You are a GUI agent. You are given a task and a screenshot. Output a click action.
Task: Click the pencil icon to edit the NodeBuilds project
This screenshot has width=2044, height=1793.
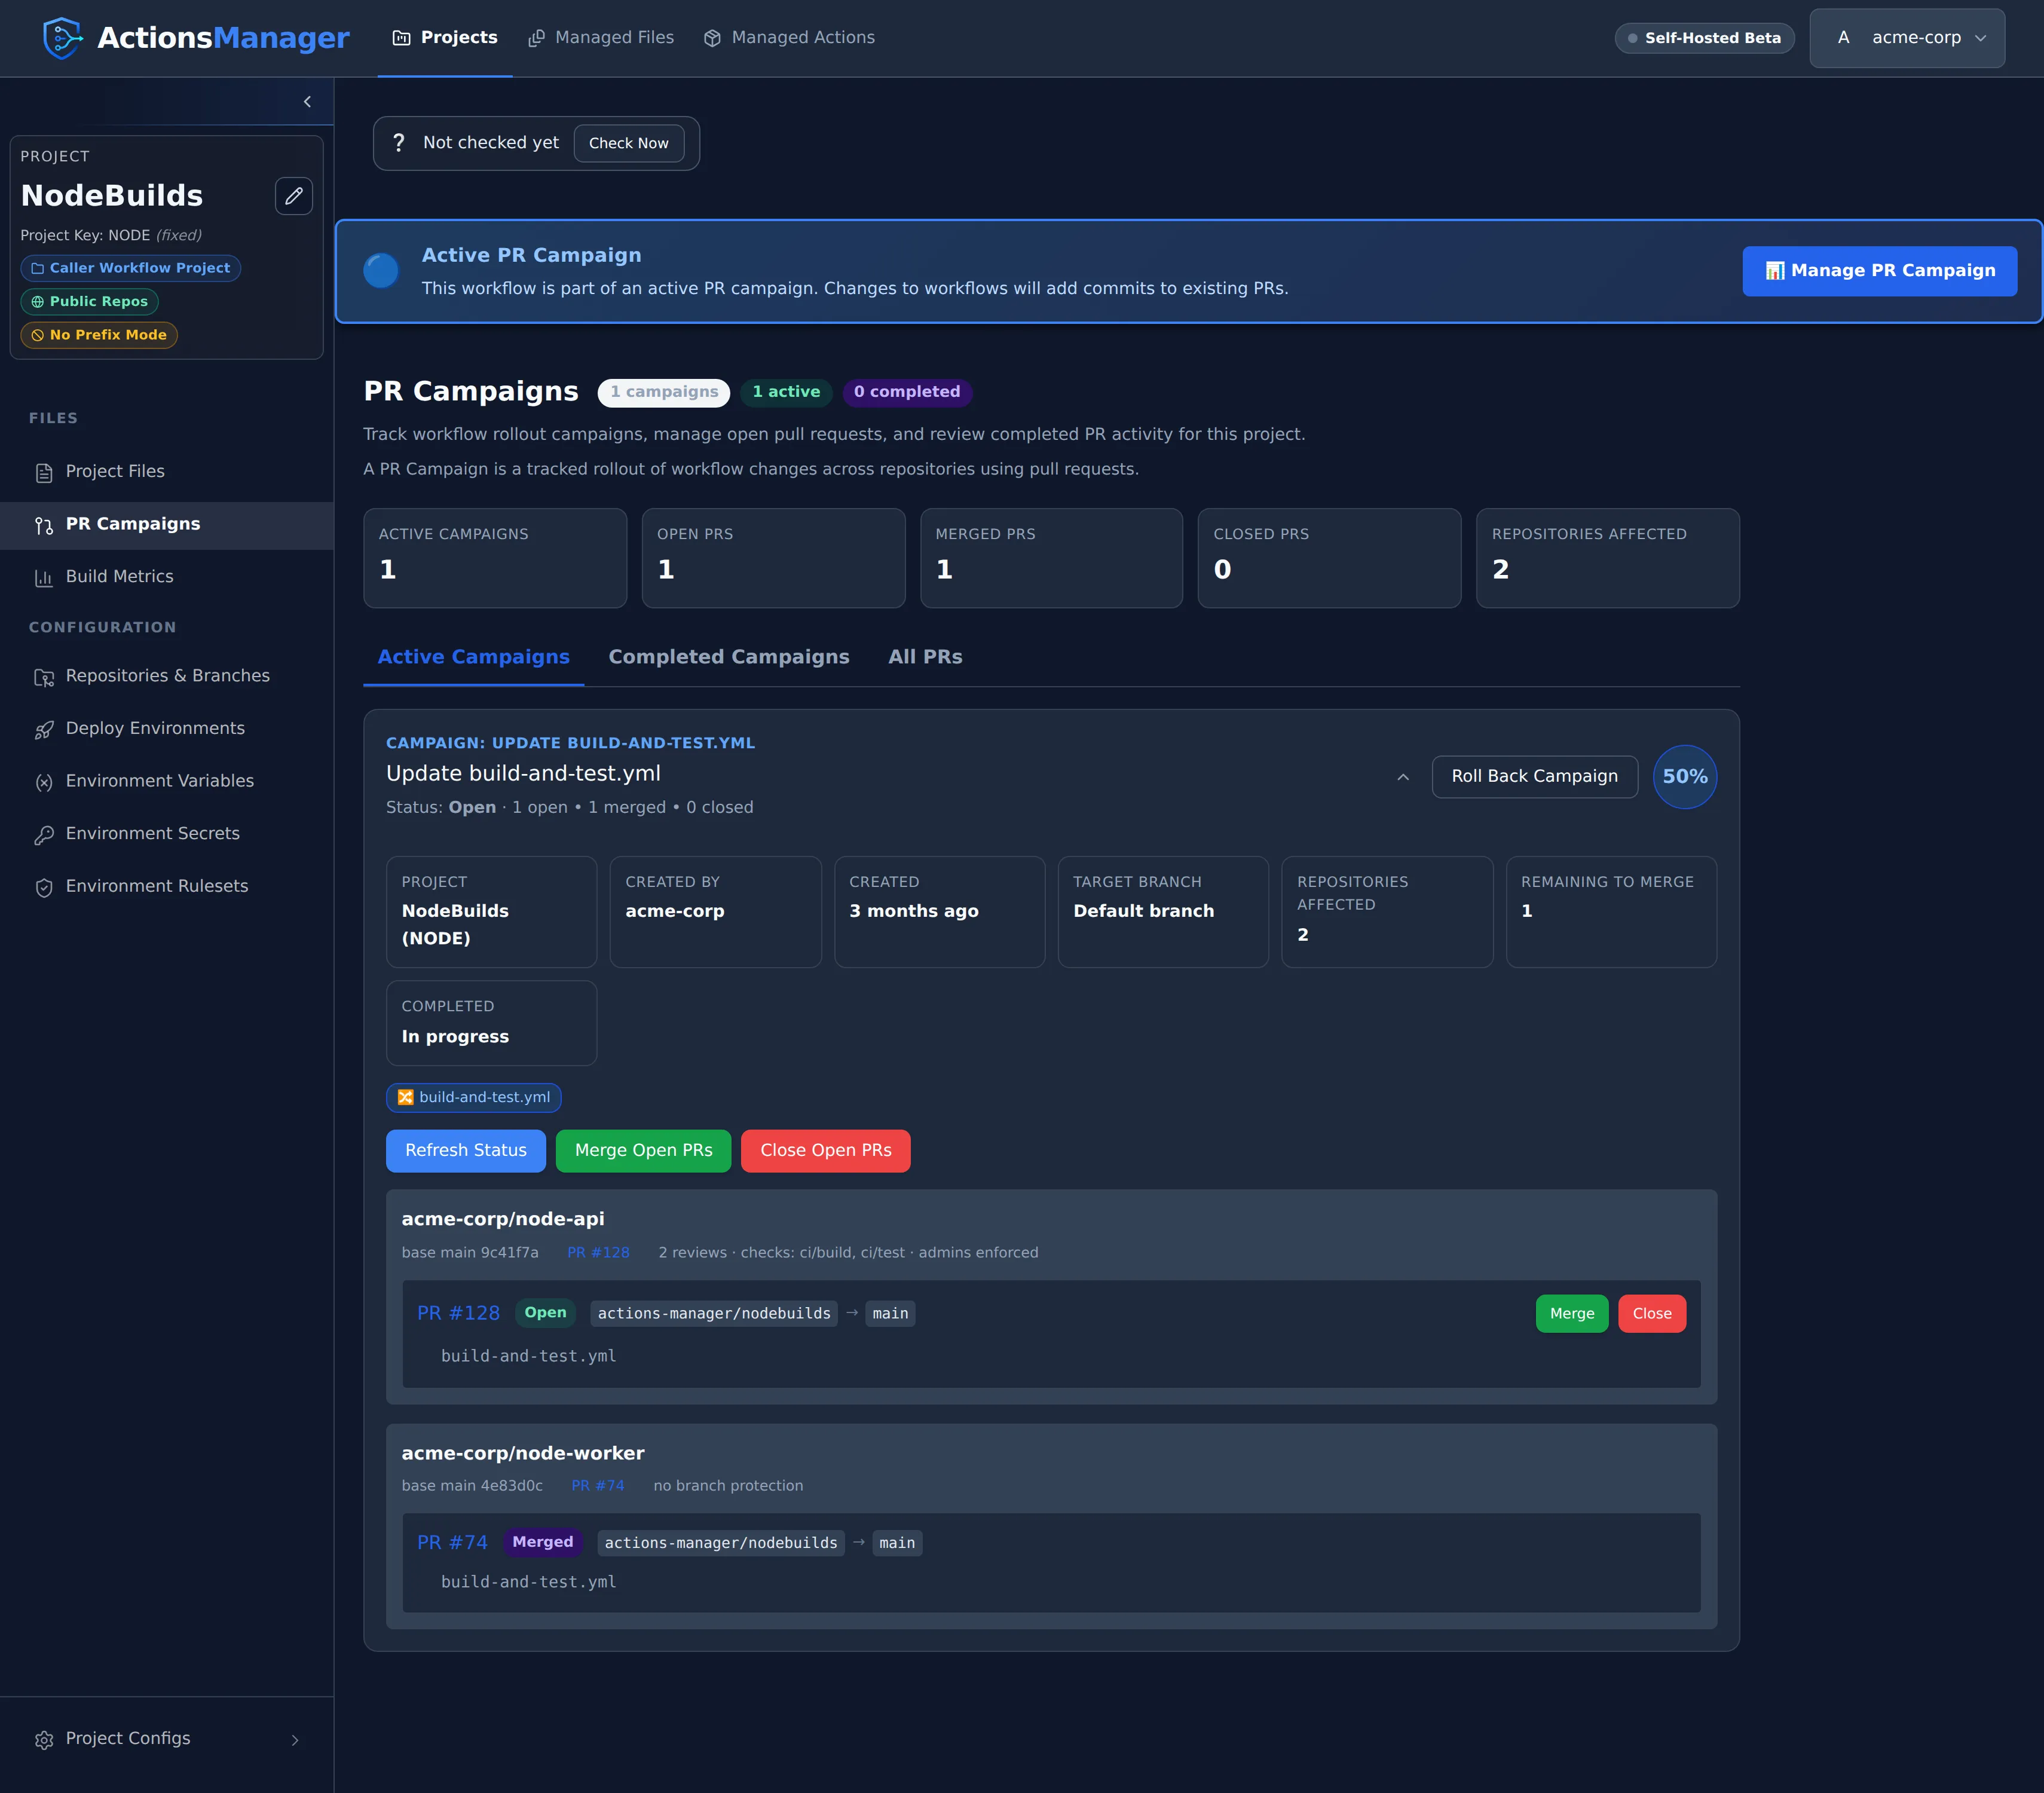point(293,196)
